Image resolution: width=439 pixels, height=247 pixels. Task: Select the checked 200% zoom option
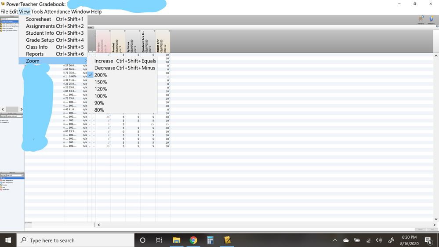point(101,75)
